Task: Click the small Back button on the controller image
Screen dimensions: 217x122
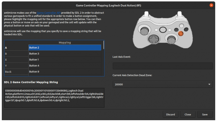Action: pyautogui.click(x=156, y=30)
